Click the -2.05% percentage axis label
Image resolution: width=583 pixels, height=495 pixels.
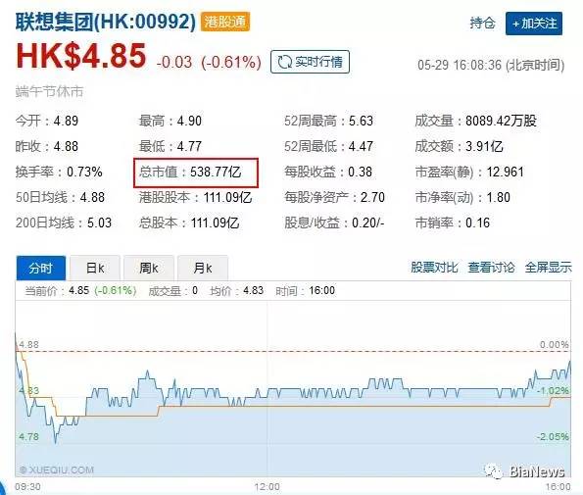[553, 436]
